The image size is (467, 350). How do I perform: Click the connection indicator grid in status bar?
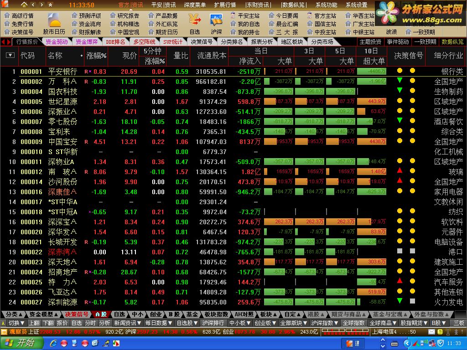coord(346,332)
